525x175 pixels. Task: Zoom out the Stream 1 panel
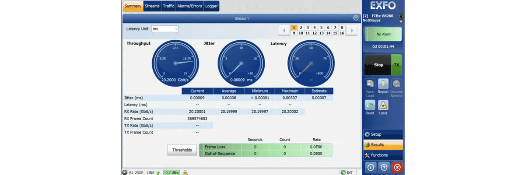356,18
